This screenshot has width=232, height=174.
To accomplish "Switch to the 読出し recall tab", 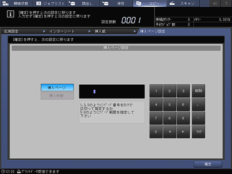I will (x=83, y=3).
